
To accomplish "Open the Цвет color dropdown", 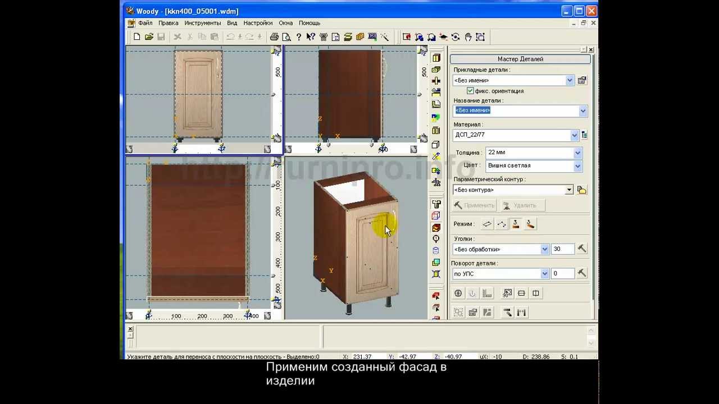I will [x=577, y=166].
